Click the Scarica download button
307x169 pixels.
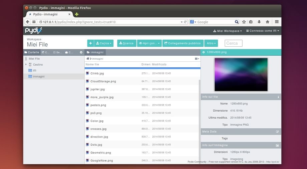coord(126,43)
